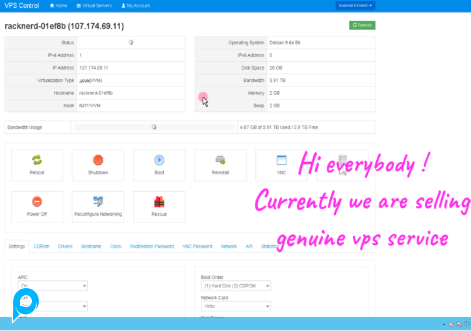
Task: Launch the VNC console icon
Action: tap(281, 160)
